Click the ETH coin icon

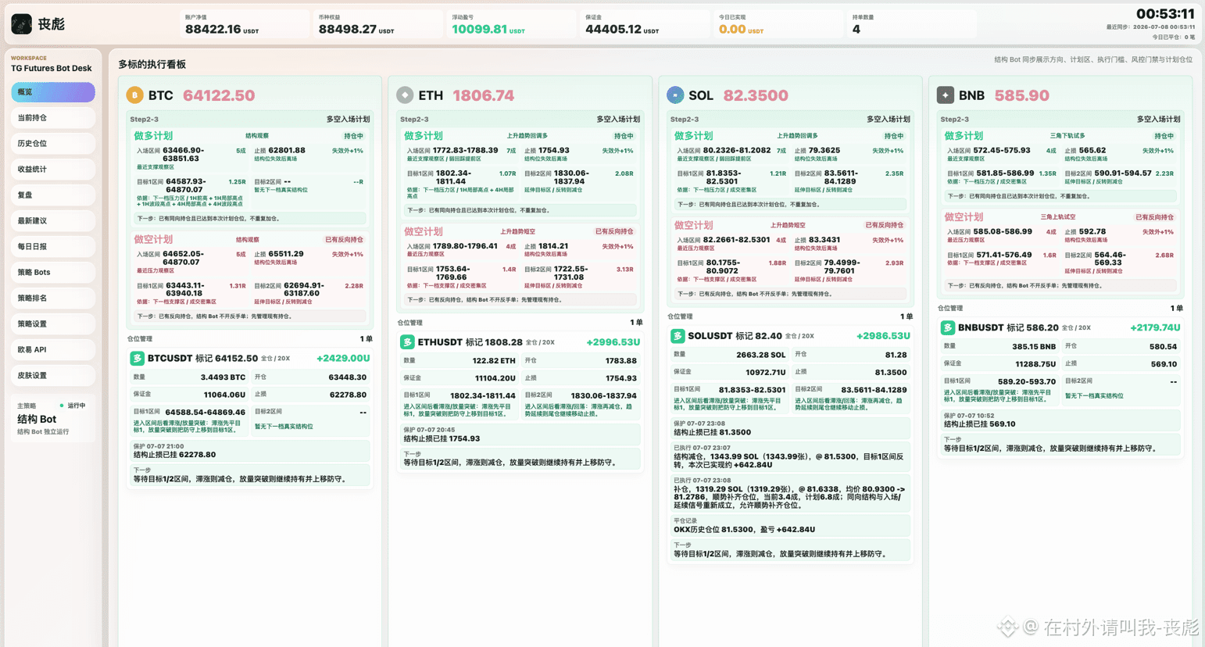pos(405,95)
